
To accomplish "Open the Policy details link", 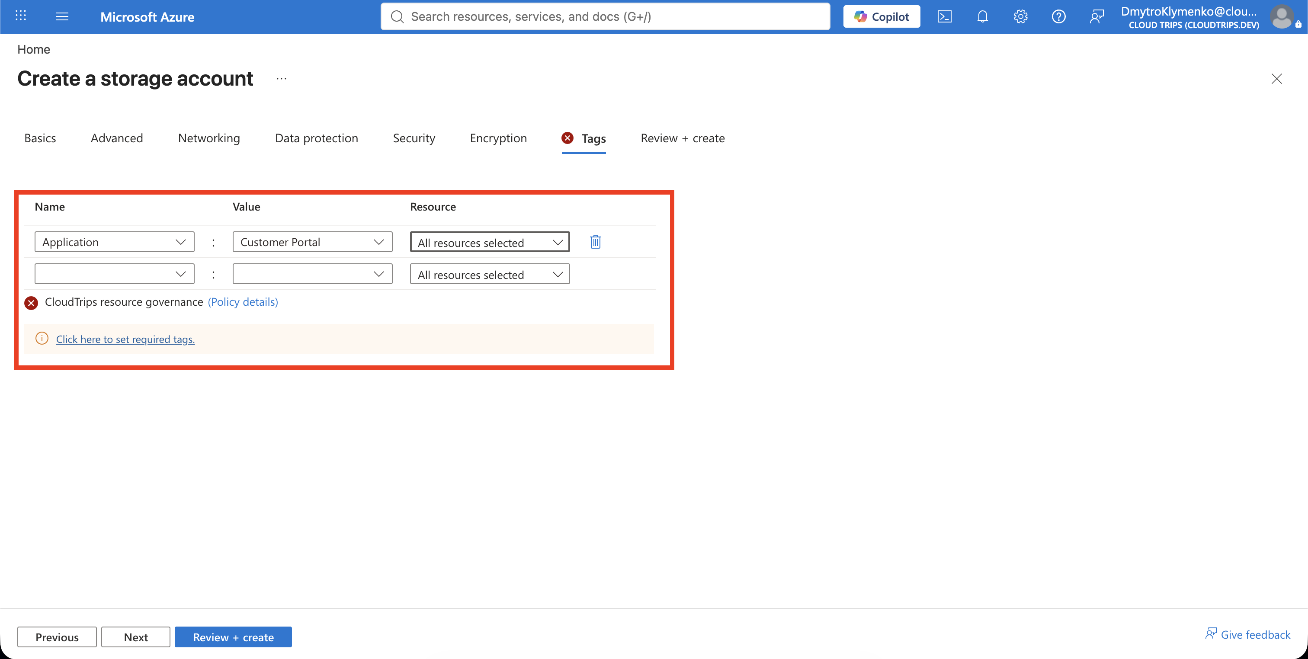I will (243, 302).
